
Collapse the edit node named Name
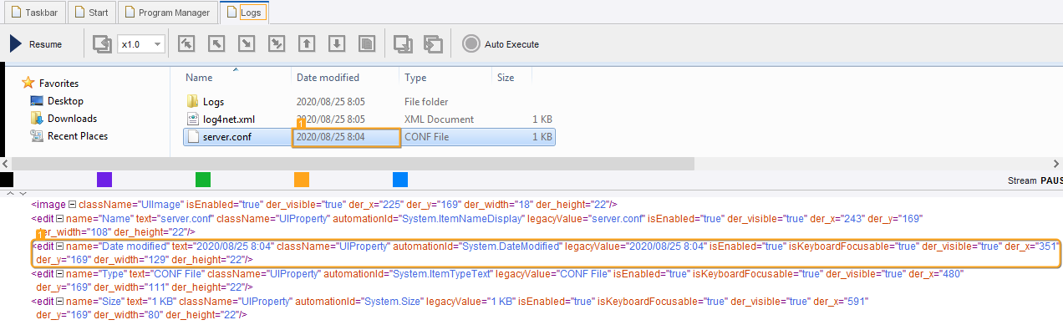coord(59,218)
